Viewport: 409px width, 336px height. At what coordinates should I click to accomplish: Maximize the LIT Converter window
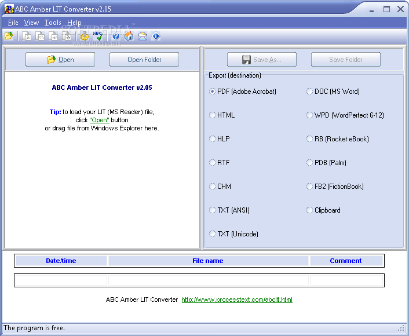pos(386,9)
